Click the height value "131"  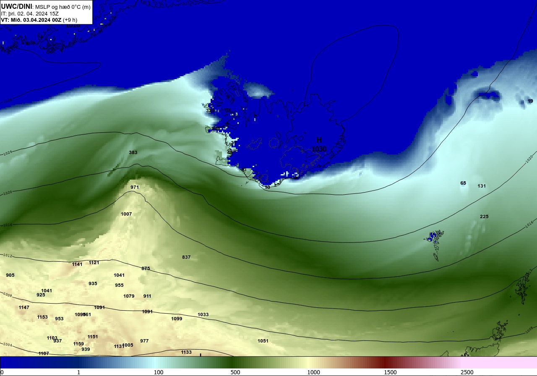pos(482,186)
